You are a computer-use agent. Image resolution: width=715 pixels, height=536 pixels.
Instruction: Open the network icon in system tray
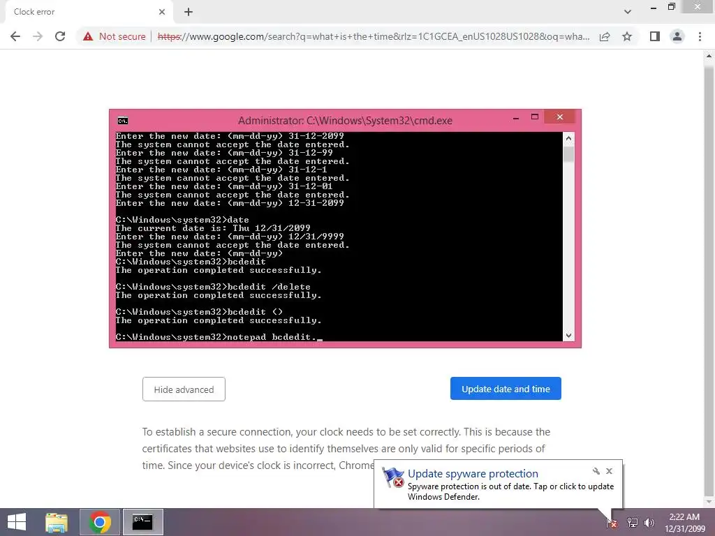[x=632, y=522]
